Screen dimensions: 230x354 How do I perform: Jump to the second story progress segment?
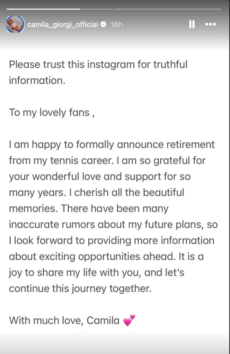pyautogui.click(x=168, y=9)
